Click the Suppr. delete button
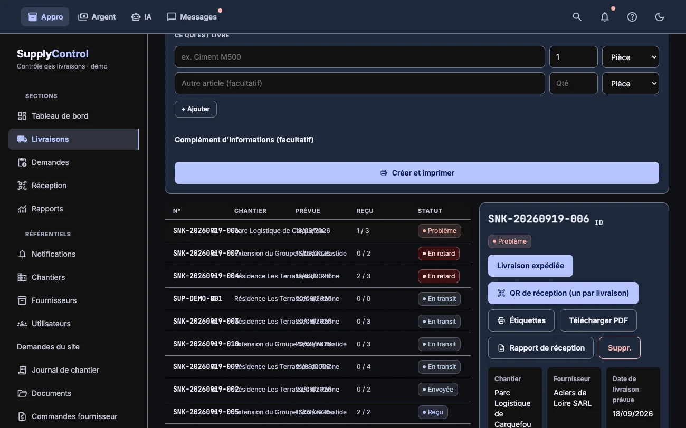This screenshot has width=686, height=428. pos(620,348)
